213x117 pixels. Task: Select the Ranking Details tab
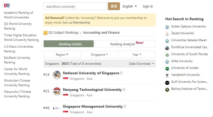click(69, 44)
